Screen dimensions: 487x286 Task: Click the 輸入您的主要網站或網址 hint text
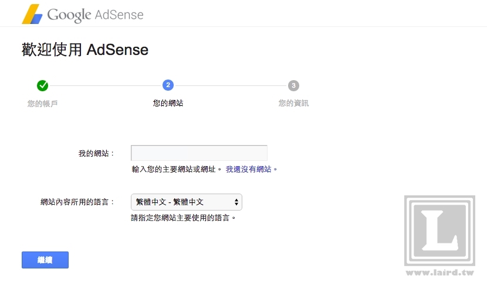pyautogui.click(x=177, y=169)
